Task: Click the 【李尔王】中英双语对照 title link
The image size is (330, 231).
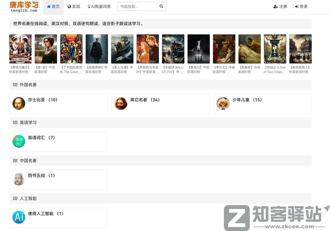Action: coord(224,70)
